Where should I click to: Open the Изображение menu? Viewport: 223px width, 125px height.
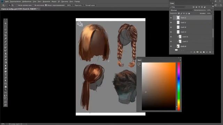pos(27,1)
